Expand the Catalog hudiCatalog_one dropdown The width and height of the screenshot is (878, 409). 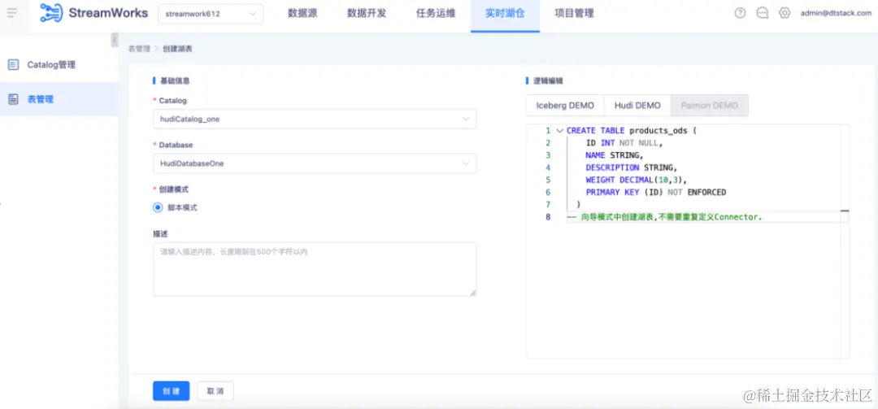[x=315, y=119]
